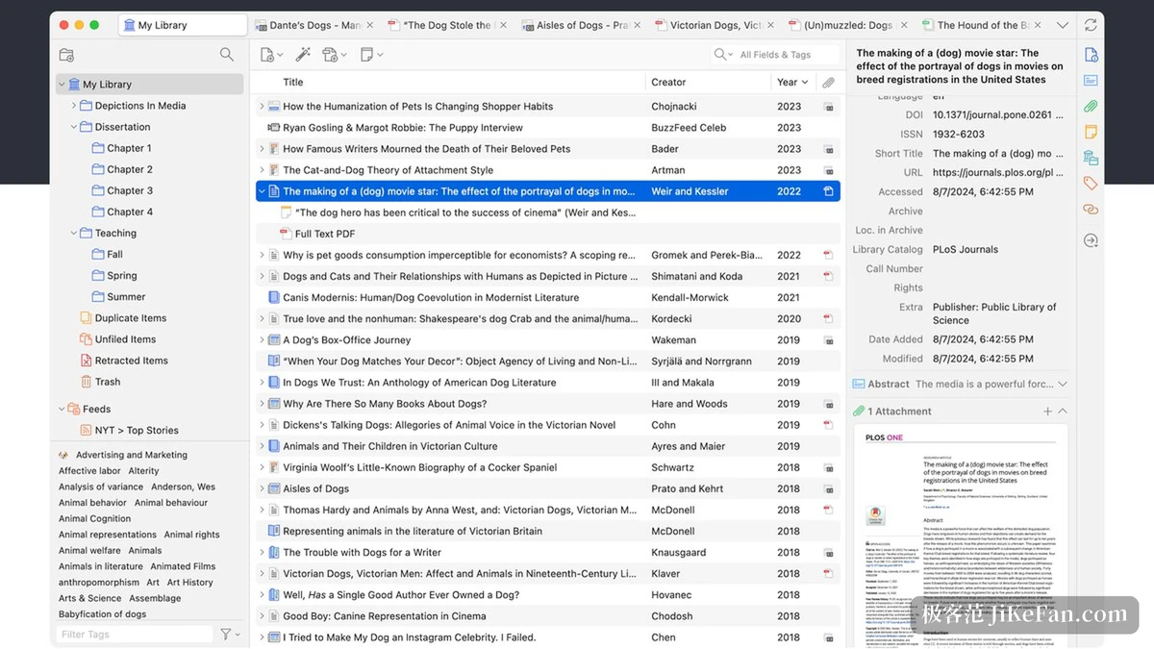
Task: Click the Locate arrow icon in rail
Action: click(1091, 240)
